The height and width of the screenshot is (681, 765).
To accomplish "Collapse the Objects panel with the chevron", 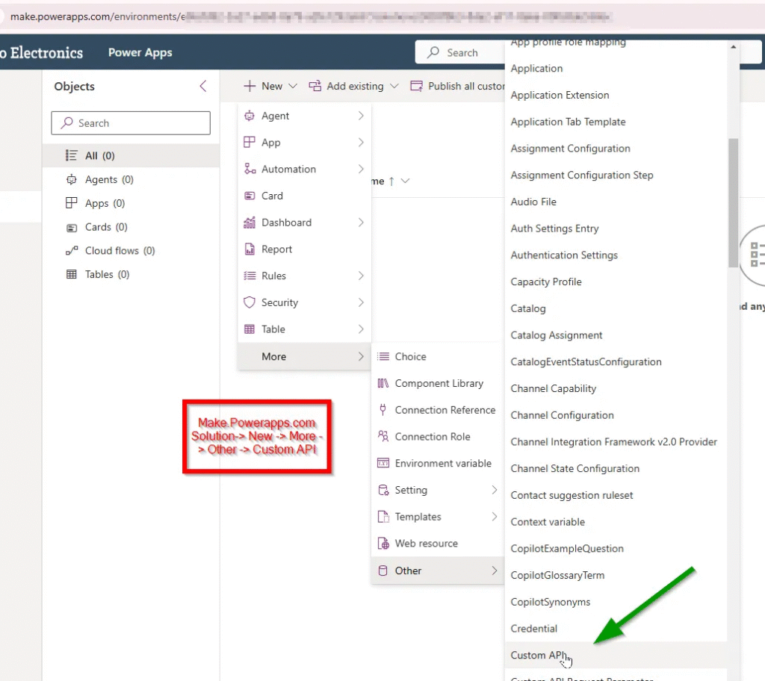I will [203, 87].
